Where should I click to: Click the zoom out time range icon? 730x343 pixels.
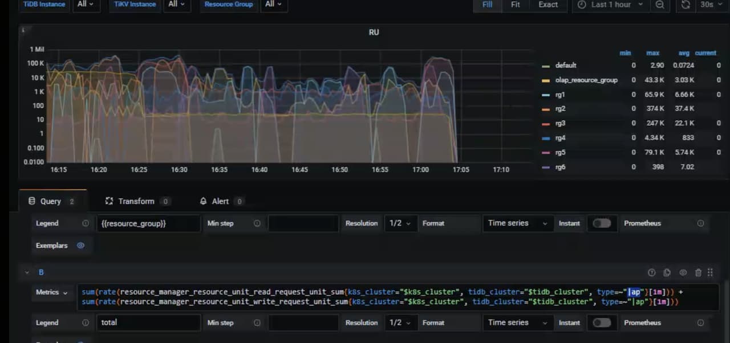click(x=660, y=5)
